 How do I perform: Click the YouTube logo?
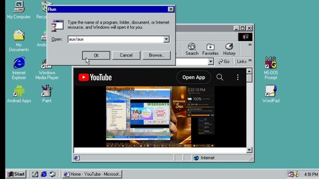point(95,78)
